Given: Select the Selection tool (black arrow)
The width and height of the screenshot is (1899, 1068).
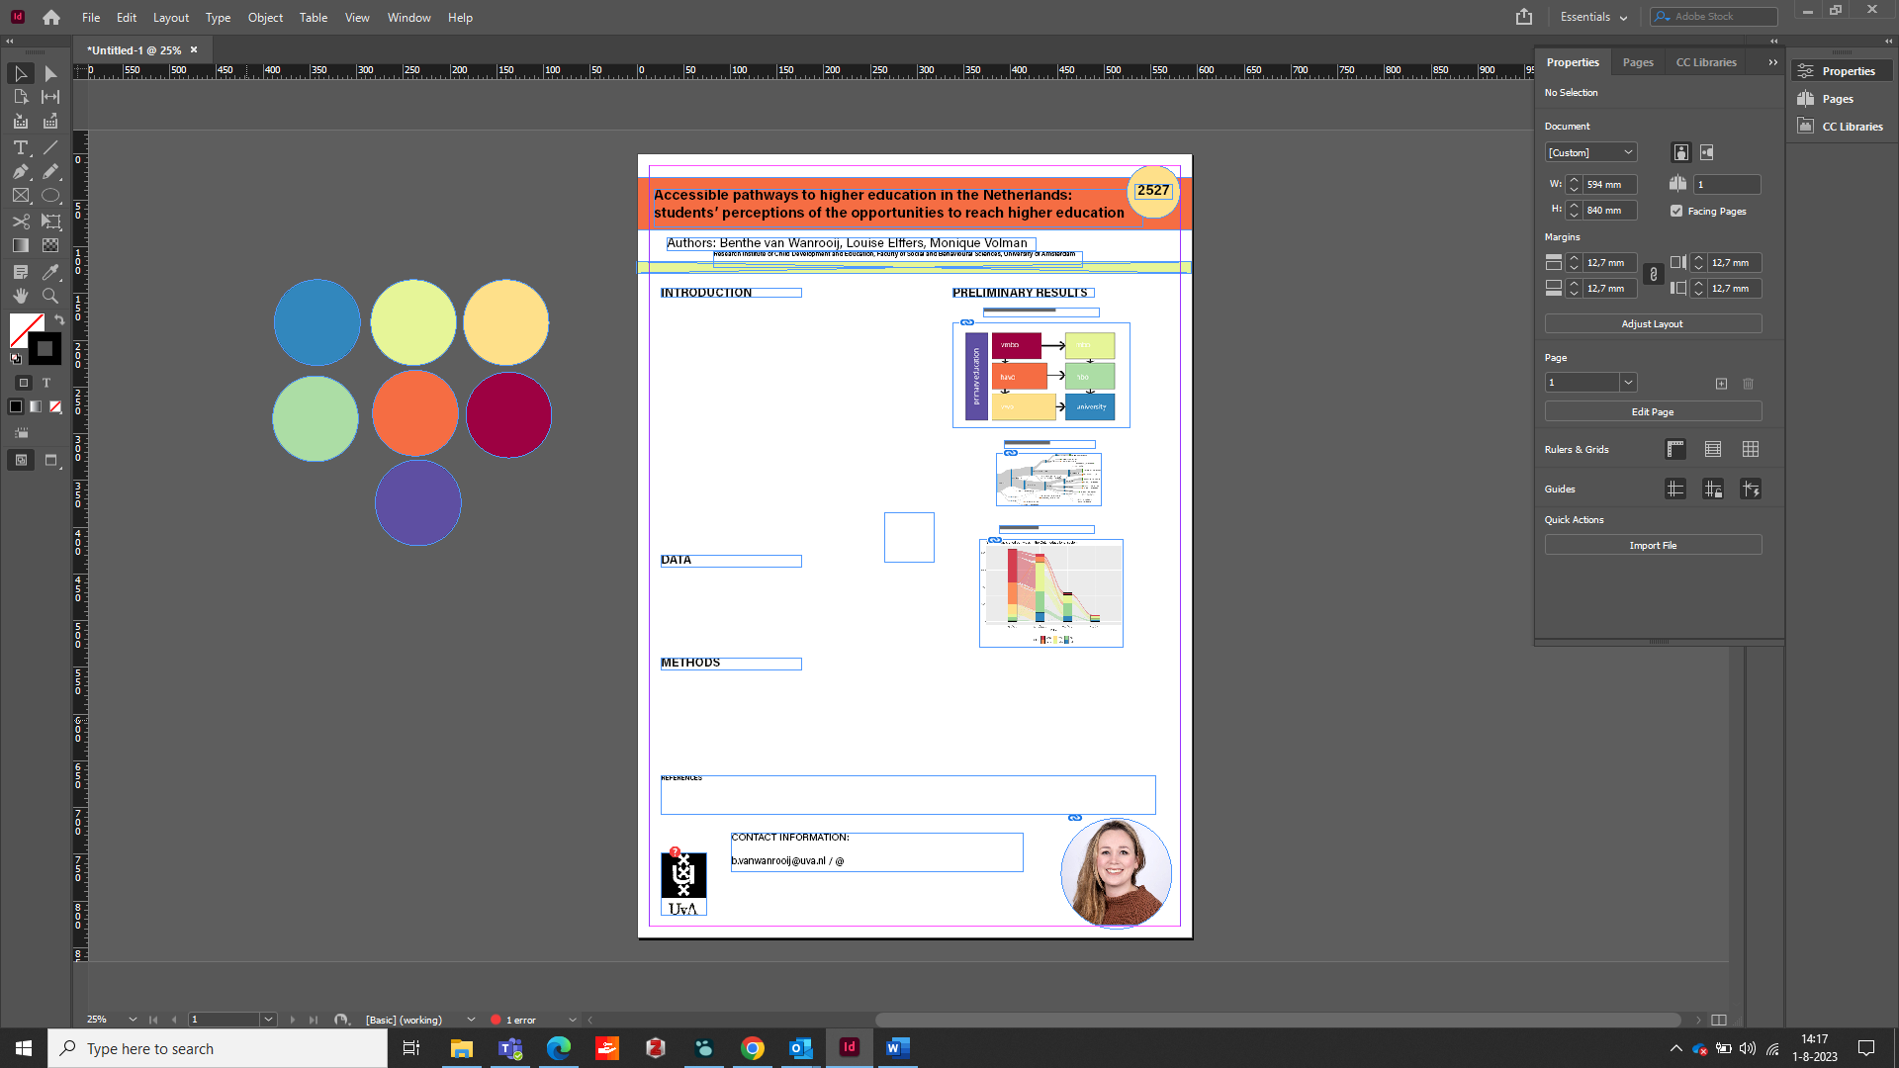Looking at the screenshot, I should 20,74.
